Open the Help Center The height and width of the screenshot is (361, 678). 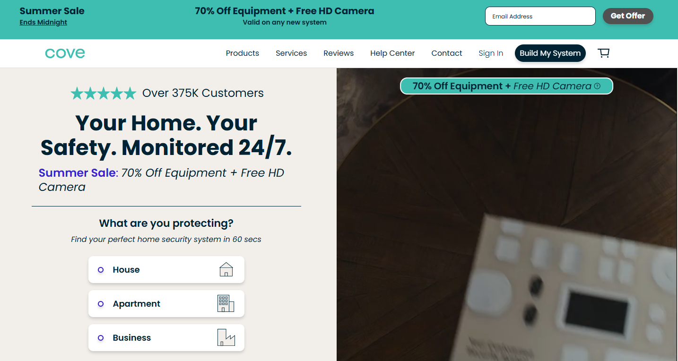392,53
